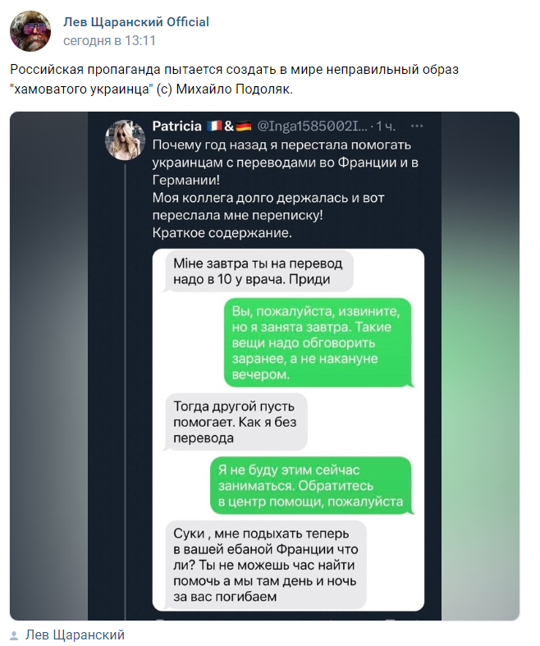540x646 pixels.
Task: Open the Лев Щаранский Official page name
Action: coord(136,22)
